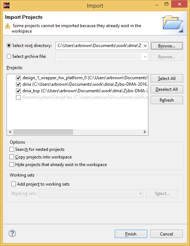190x246 pixels.
Task: Open the help question mark icon
Action: [12, 233]
